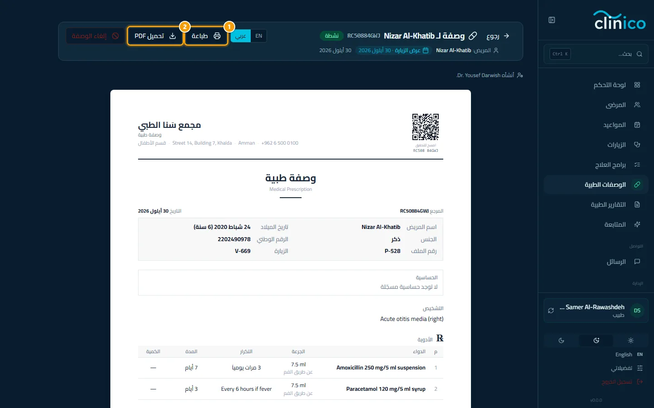The image size is (654, 408).
Task: Print the prescription with طباعة
Action: pos(206,36)
